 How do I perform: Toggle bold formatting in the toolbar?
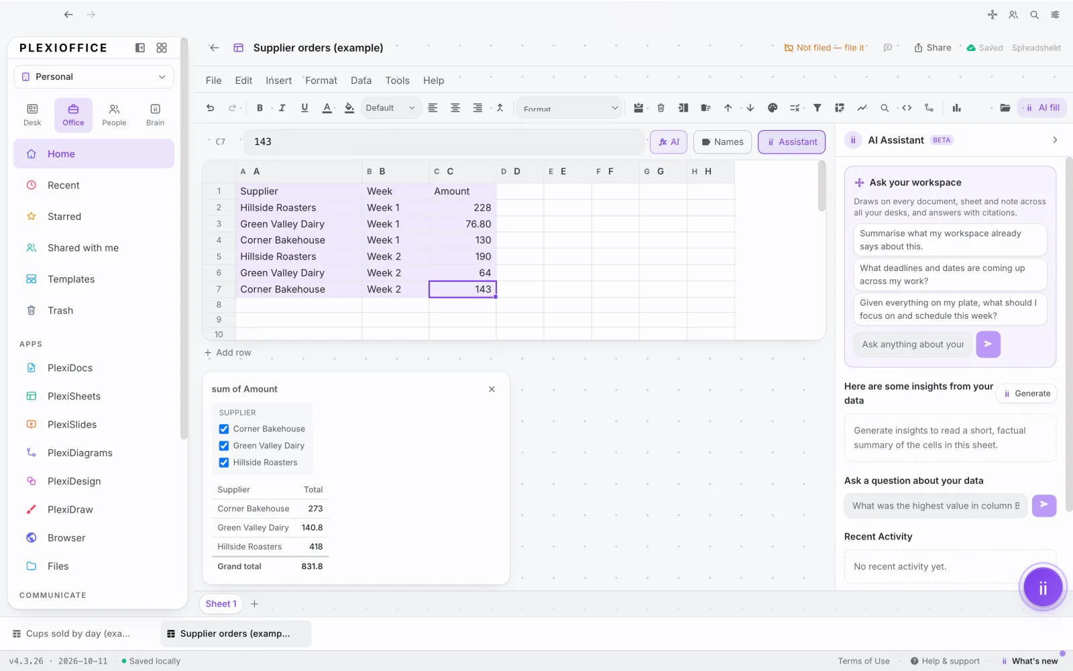pos(260,108)
